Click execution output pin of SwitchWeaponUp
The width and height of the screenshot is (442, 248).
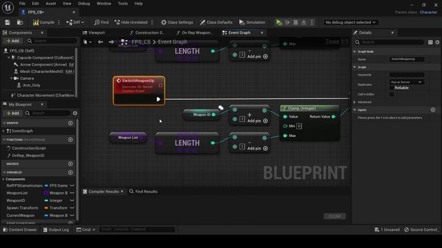click(158, 99)
